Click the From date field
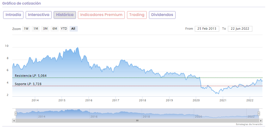The image size is (268, 129). click(x=207, y=29)
